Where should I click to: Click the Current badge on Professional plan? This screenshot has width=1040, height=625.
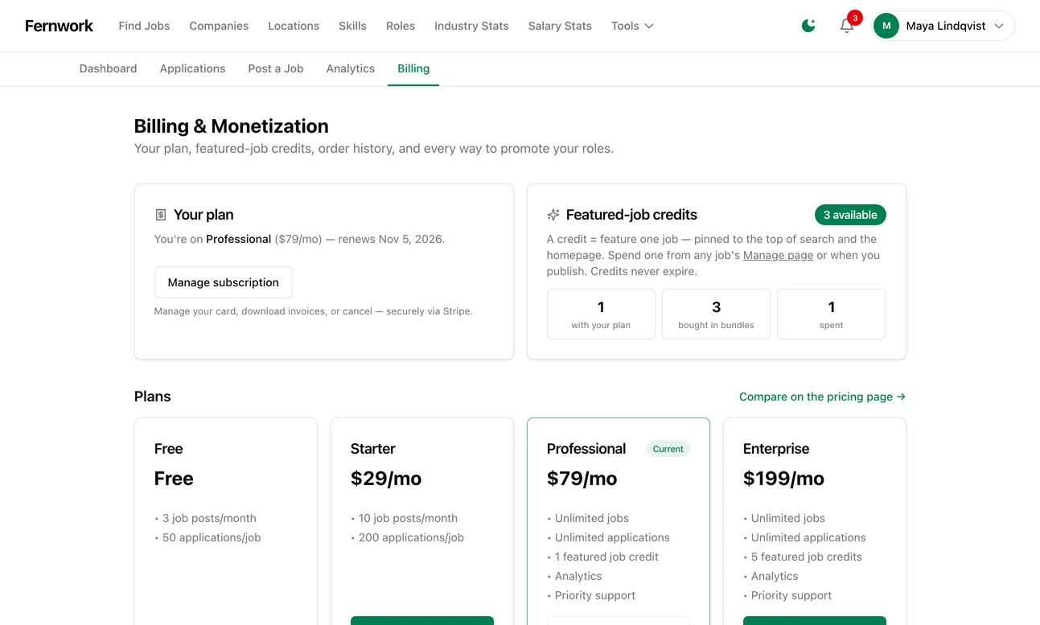(668, 449)
